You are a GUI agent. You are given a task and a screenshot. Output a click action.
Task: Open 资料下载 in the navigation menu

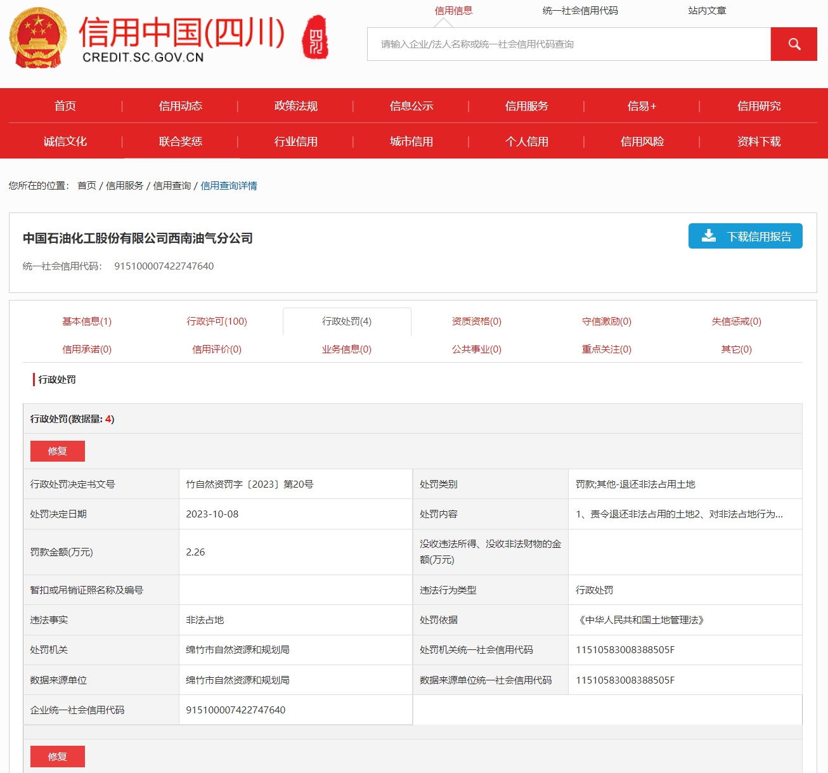click(759, 141)
